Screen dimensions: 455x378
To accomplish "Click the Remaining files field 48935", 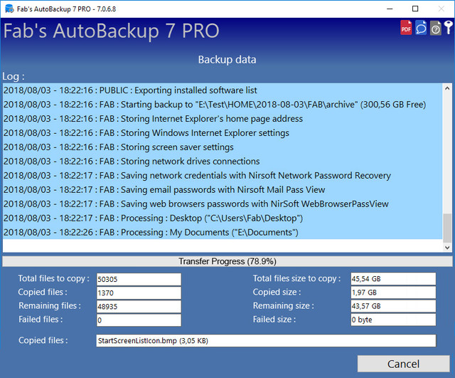I will coord(139,307).
